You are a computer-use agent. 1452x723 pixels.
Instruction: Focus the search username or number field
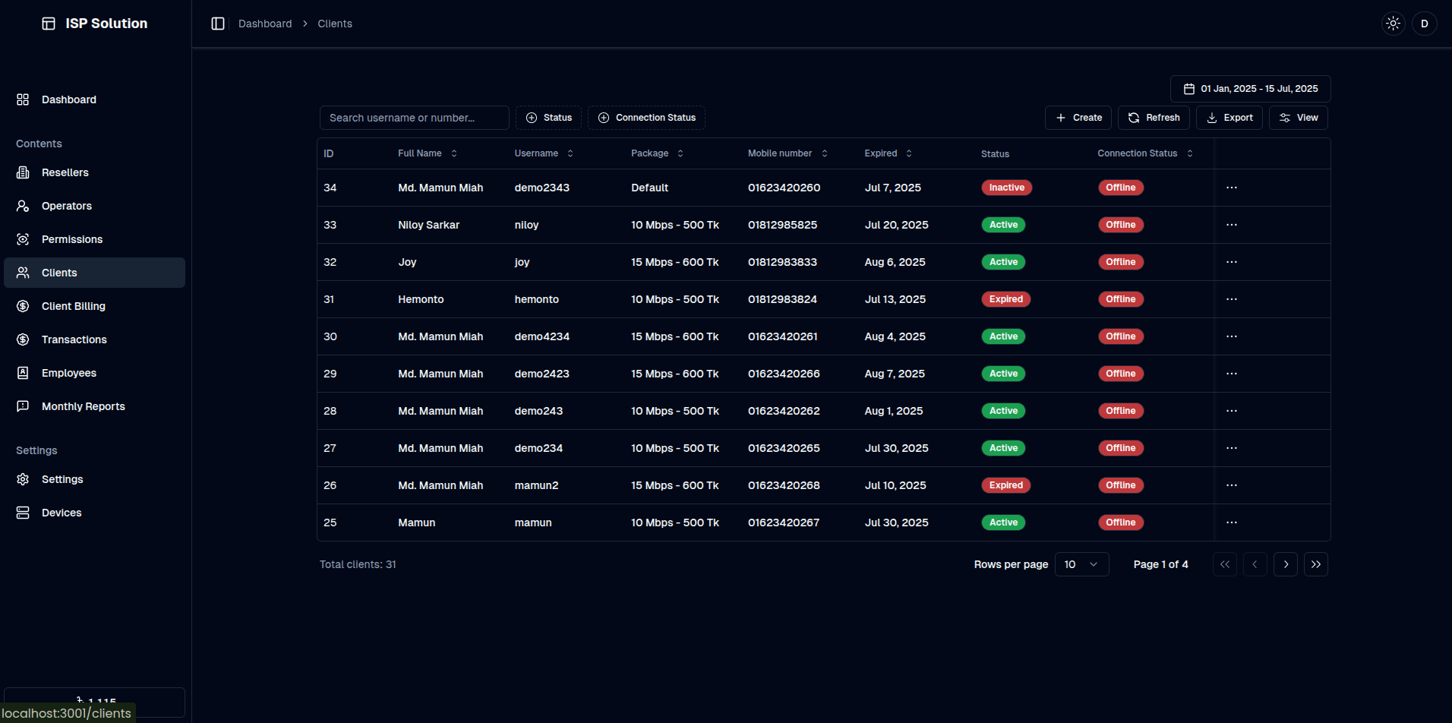coord(414,118)
